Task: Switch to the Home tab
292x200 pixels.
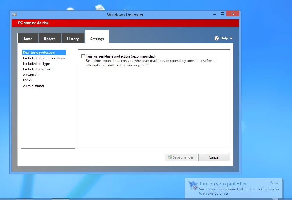Action: click(x=28, y=38)
